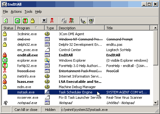This screenshot has width=160, height=114.
Task: Click the window type icon for cmd.exe
Action: [x=47, y=39]
